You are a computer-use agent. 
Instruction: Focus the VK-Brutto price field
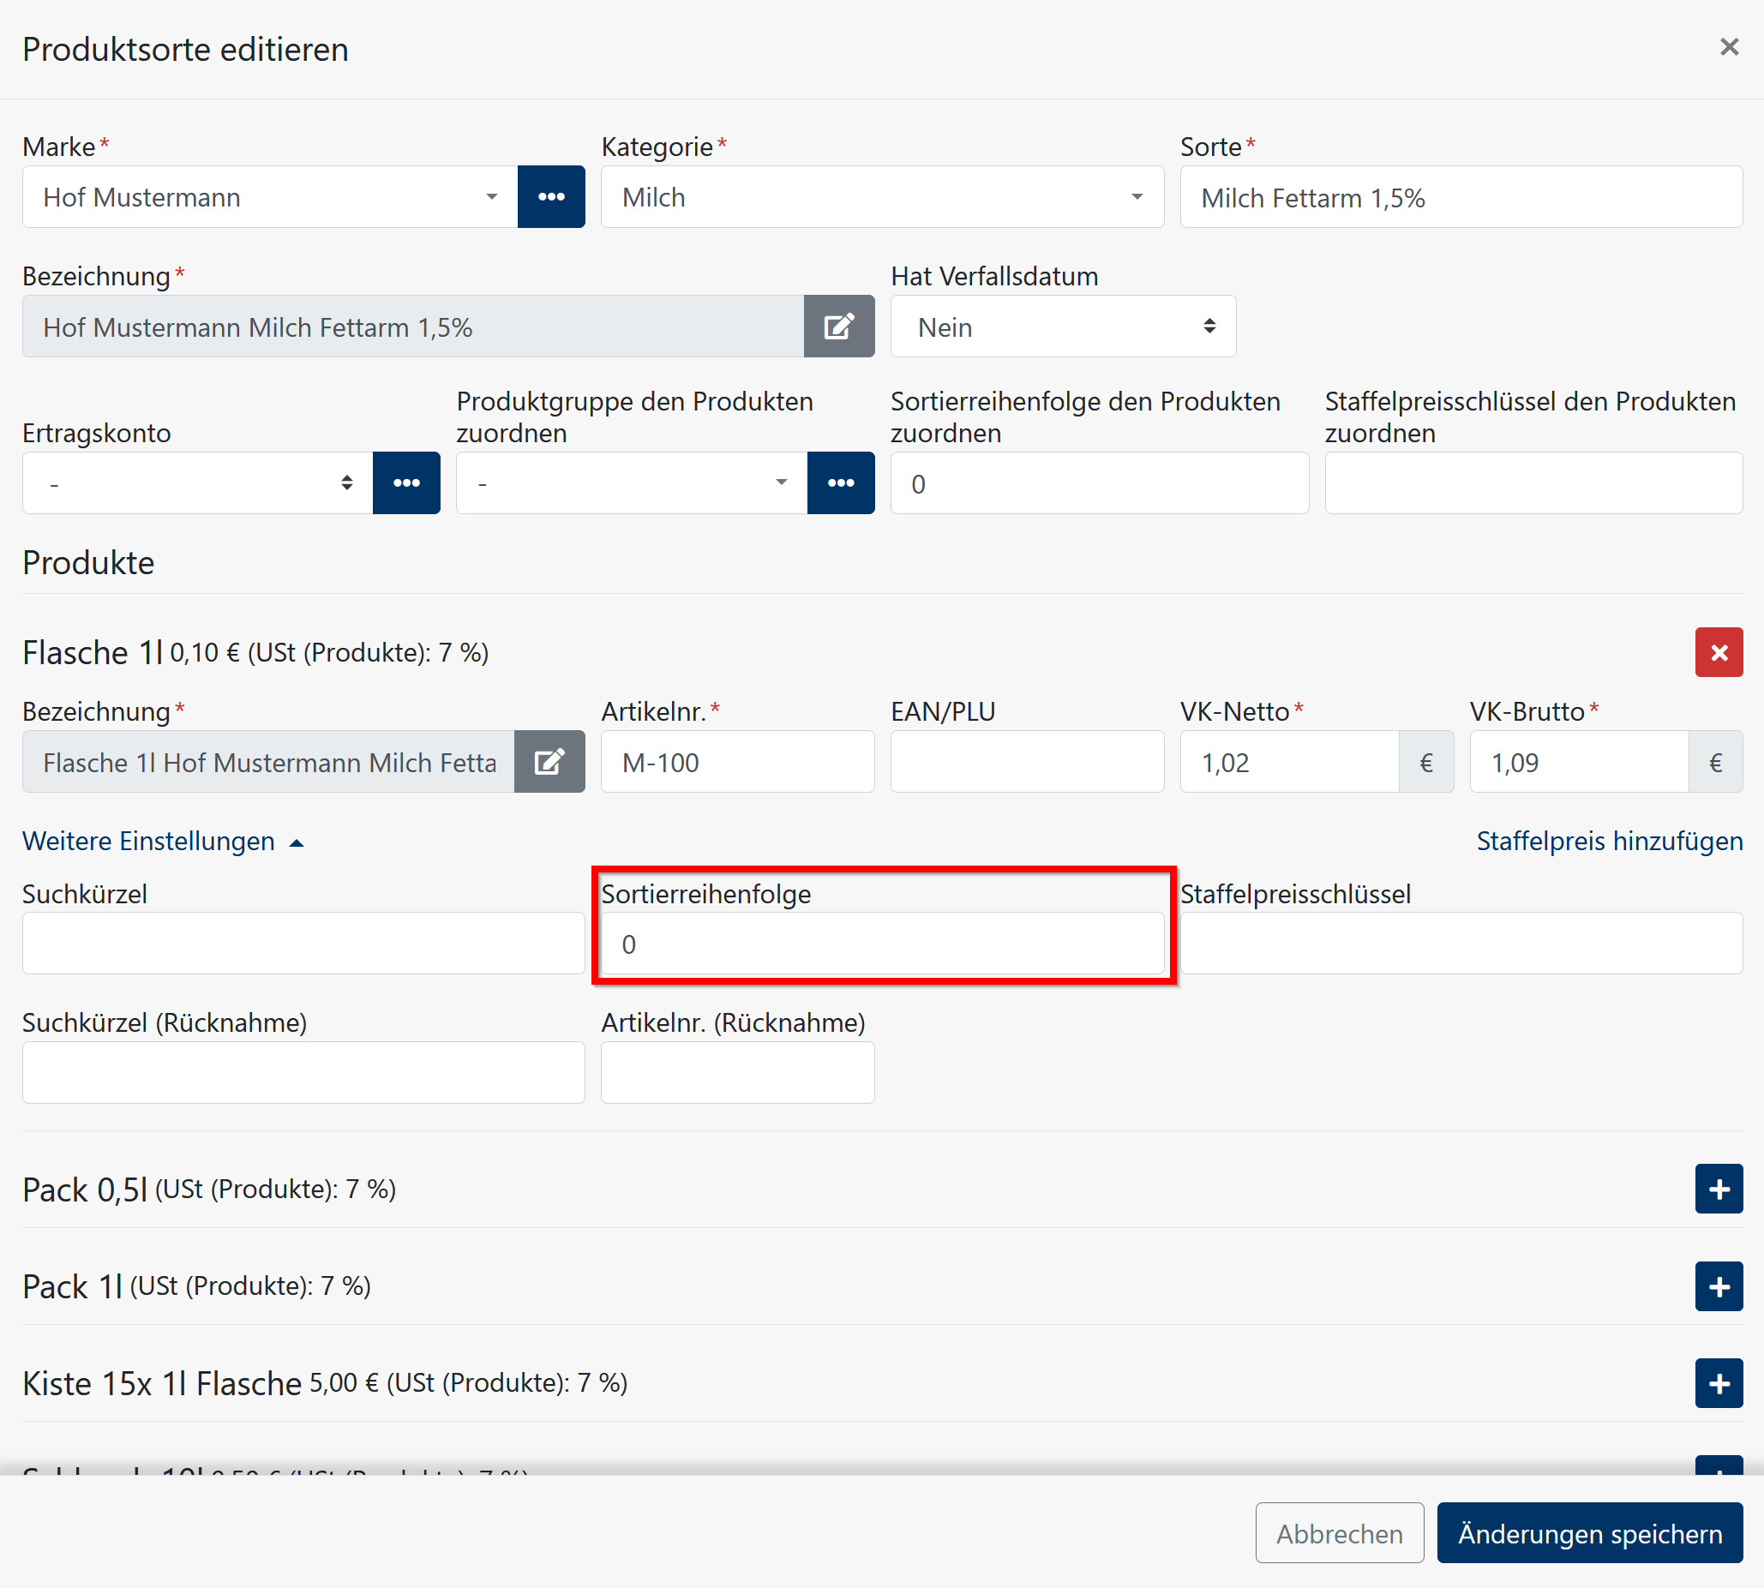pos(1579,762)
